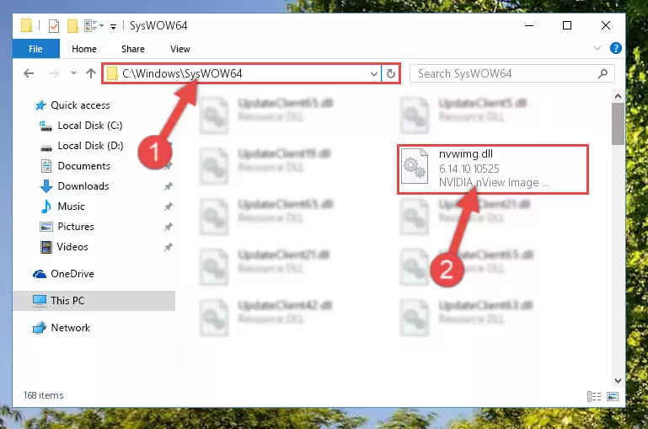
Task: Open Documents in navigation pane
Action: [x=76, y=166]
